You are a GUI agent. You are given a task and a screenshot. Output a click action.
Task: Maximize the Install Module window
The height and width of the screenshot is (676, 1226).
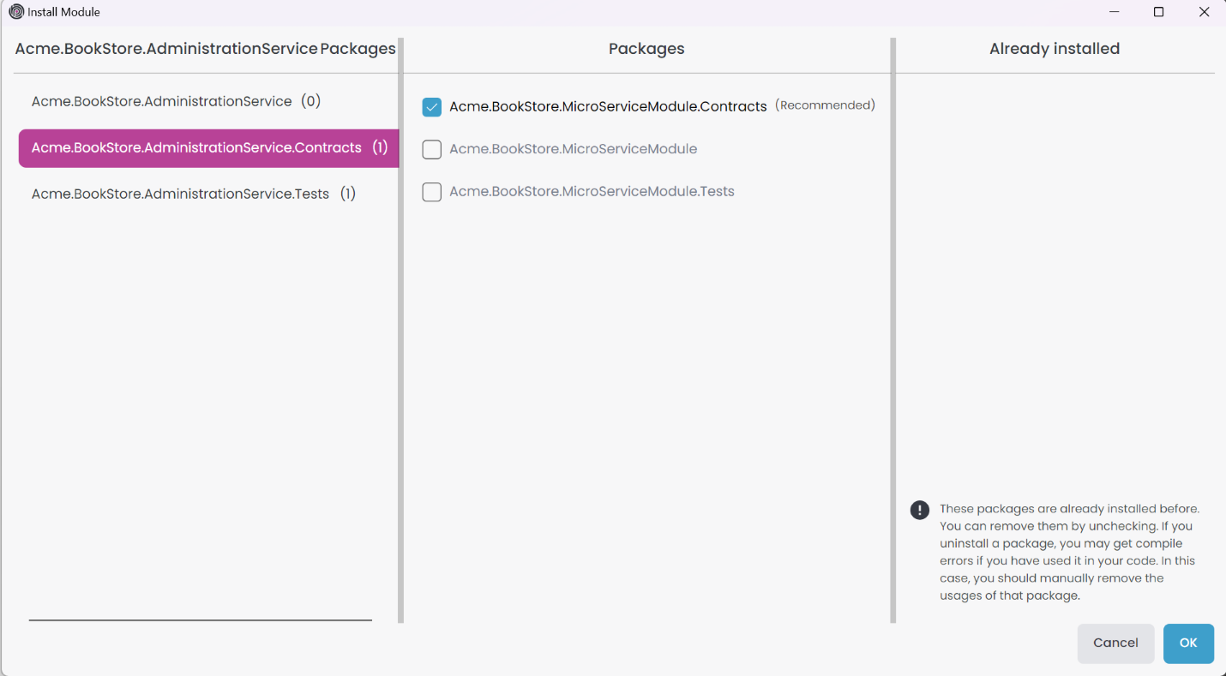coord(1158,12)
